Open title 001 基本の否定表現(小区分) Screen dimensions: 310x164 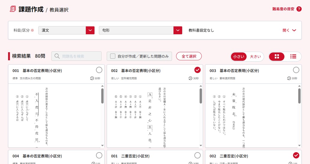pyautogui.click(x=37, y=71)
